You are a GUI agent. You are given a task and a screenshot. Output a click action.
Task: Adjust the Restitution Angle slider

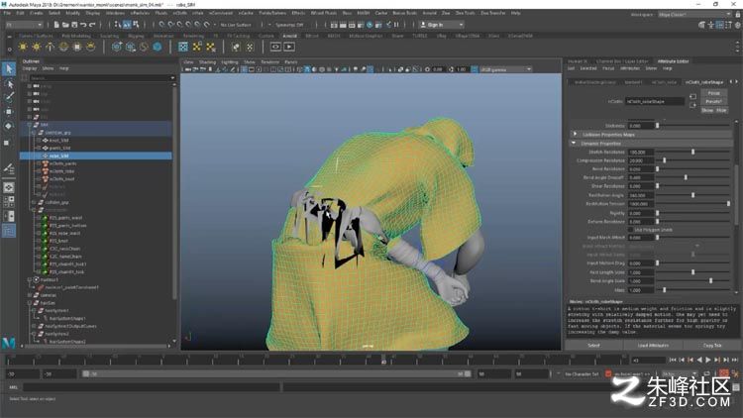(x=693, y=195)
